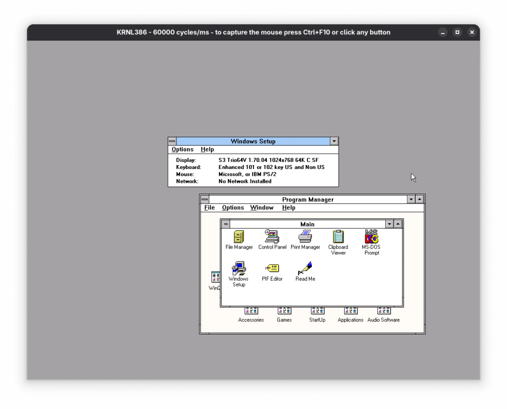Maximize the KRNL386 emulator window

[457, 32]
